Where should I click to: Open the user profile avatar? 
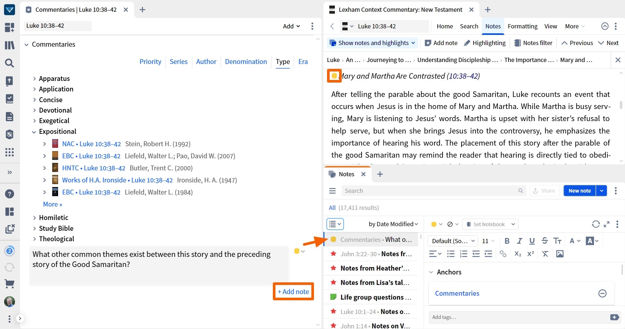[x=9, y=302]
